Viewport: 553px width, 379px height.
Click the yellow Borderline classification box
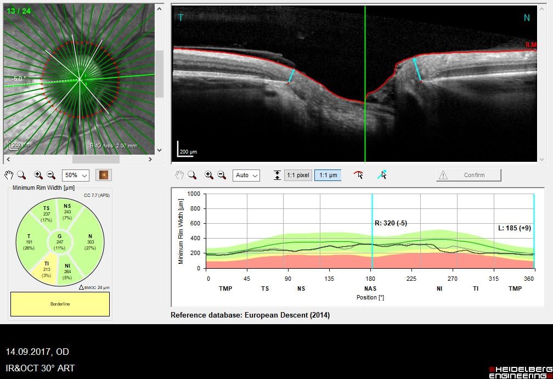(60, 304)
